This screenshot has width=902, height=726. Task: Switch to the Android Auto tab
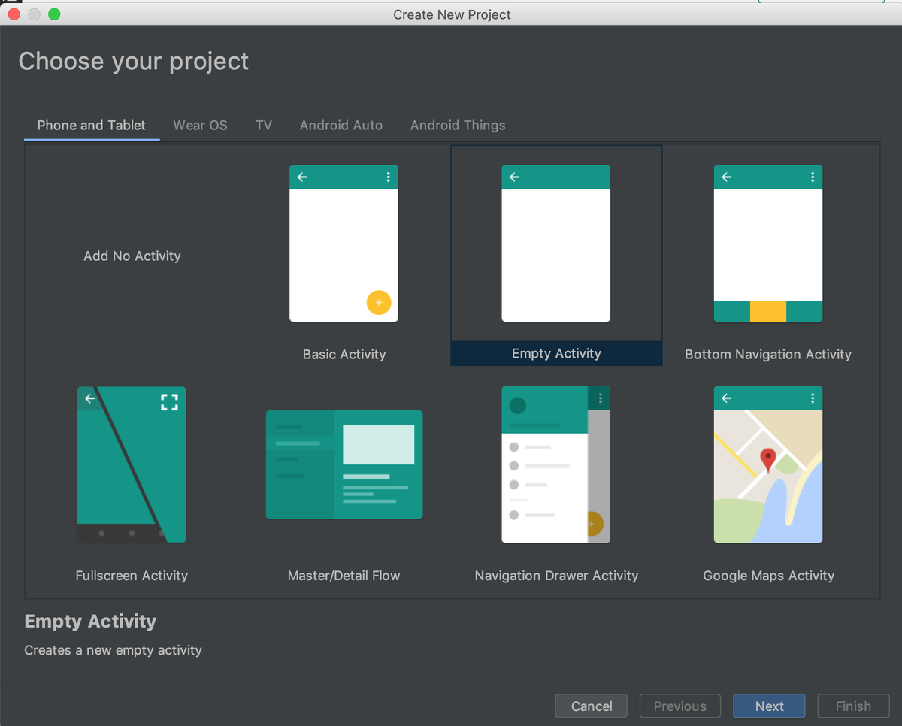click(x=341, y=125)
